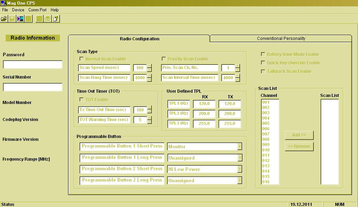Click the Password input field
Image resolution: width=358 pixels, height=207 pixels.
tap(33, 64)
